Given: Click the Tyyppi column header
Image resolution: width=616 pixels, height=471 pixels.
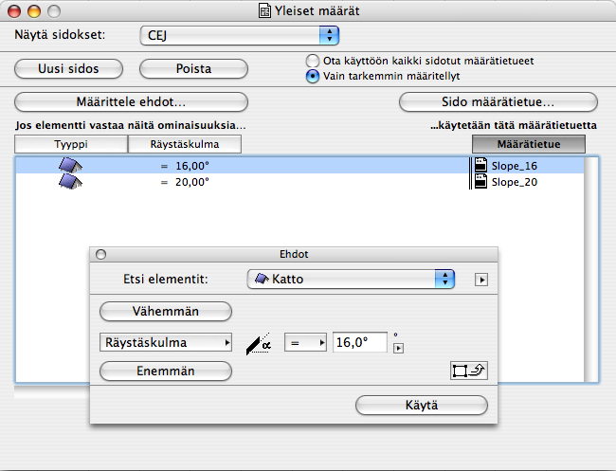Looking at the screenshot, I should tap(71, 144).
